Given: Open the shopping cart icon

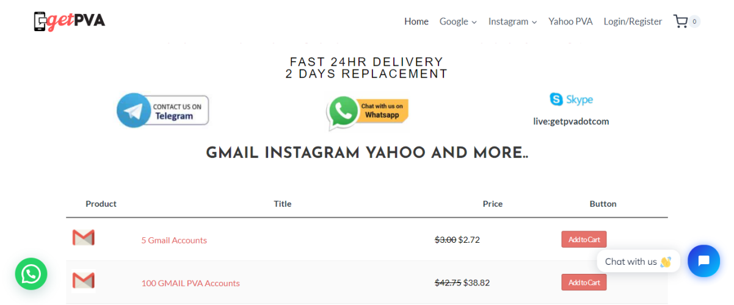Looking at the screenshot, I should point(680,21).
